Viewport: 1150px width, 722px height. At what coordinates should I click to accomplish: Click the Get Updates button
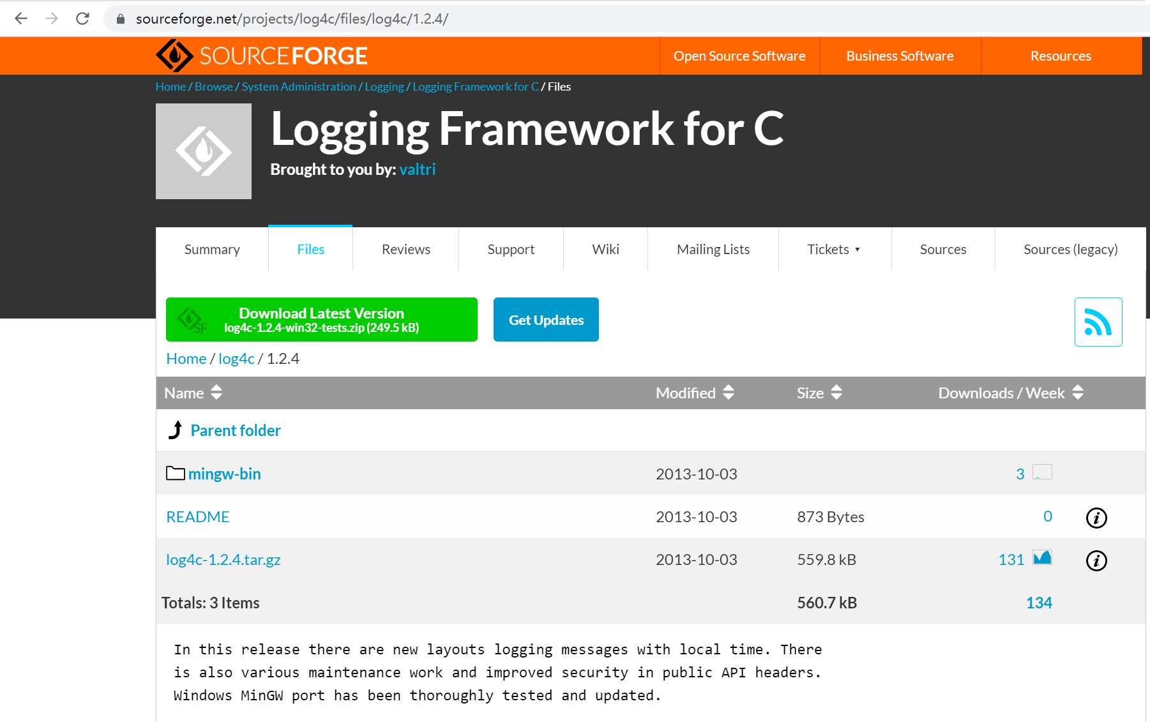[546, 319]
